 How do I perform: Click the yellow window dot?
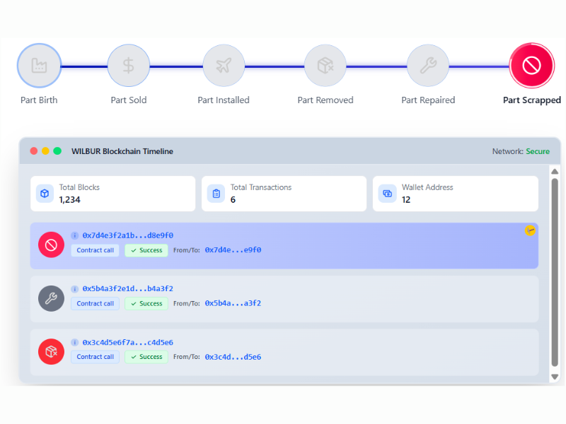pyautogui.click(x=45, y=151)
